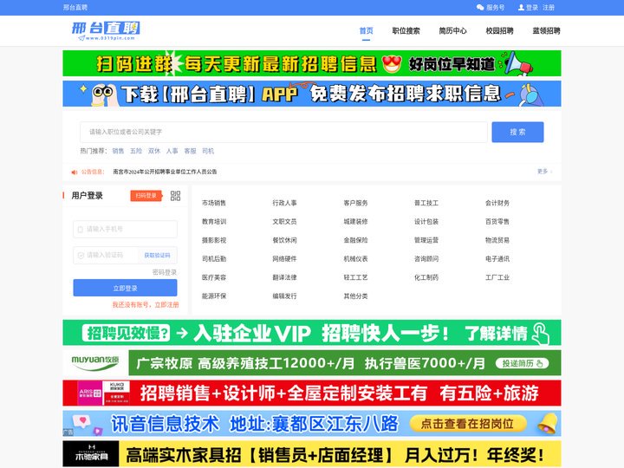
Task: Open the 摄影影视 category
Action: (214, 240)
